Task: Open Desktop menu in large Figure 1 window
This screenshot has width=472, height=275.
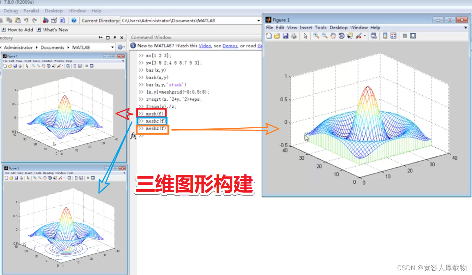Action: tap(339, 27)
